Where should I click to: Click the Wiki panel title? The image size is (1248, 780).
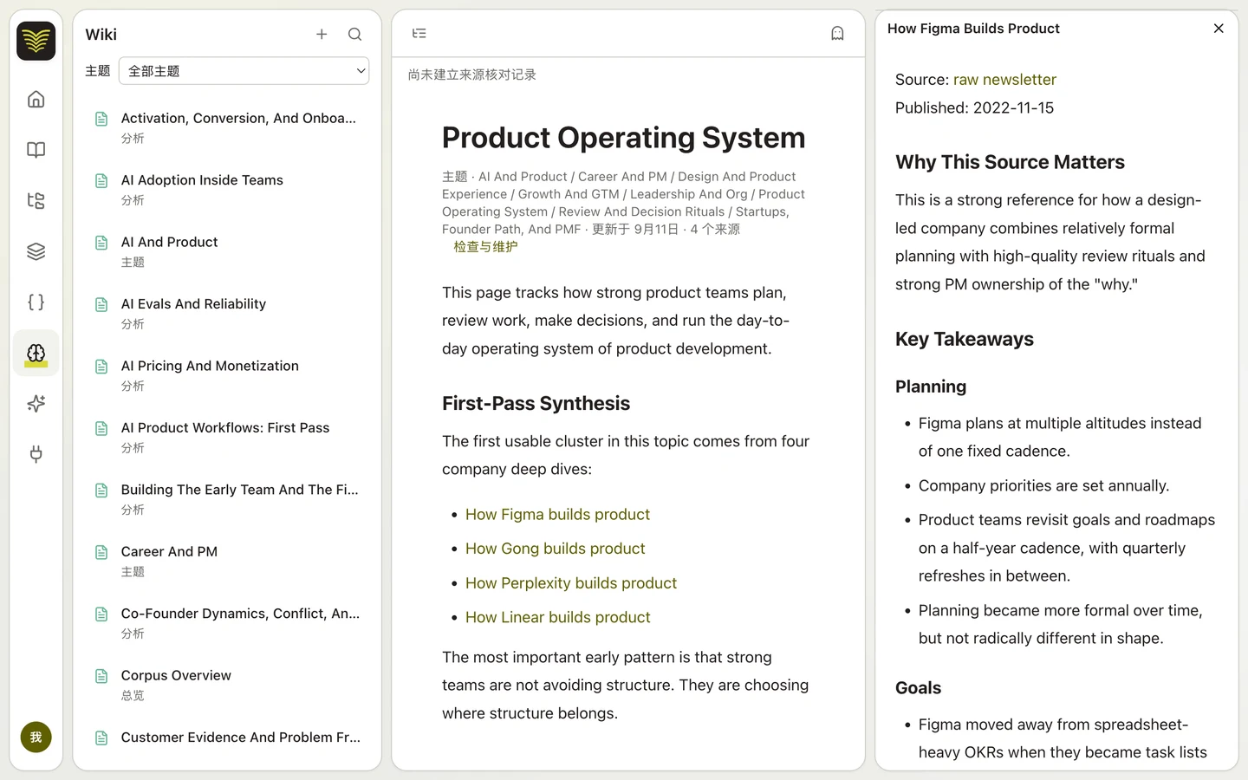click(101, 35)
